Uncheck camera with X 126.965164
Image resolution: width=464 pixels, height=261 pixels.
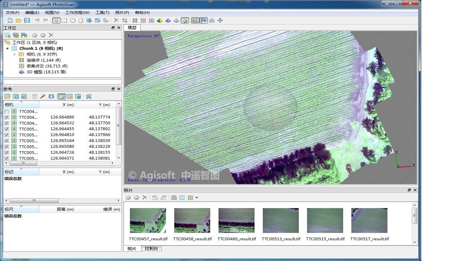(7, 141)
